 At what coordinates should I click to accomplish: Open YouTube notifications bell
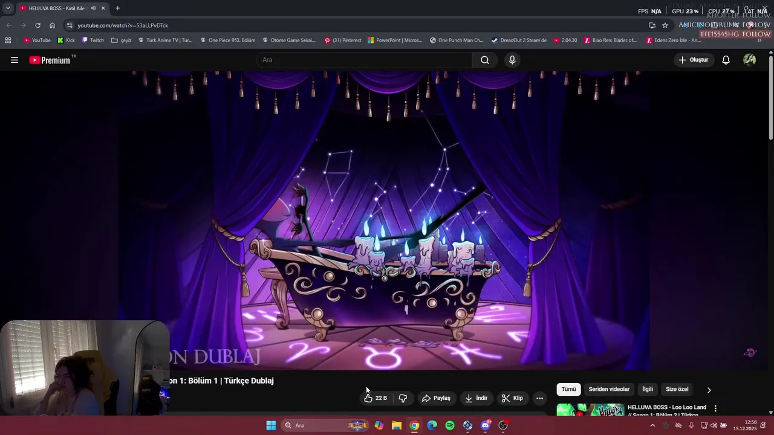726,60
